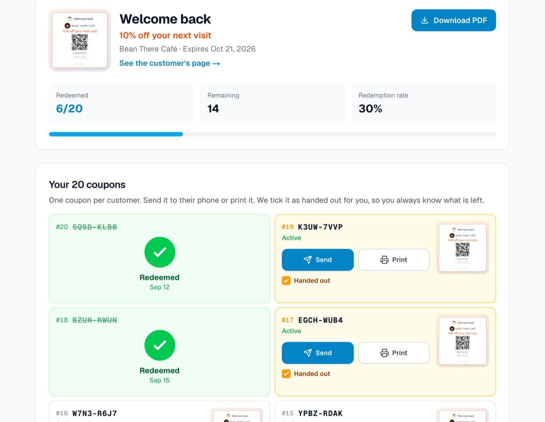Click the green redeemed checkmark on coupon #20

pyautogui.click(x=160, y=252)
